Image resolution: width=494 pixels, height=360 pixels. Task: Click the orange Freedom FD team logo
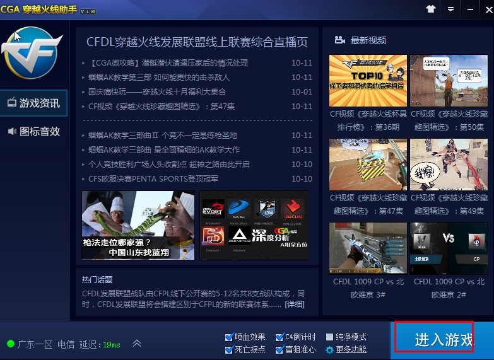[x=213, y=236]
